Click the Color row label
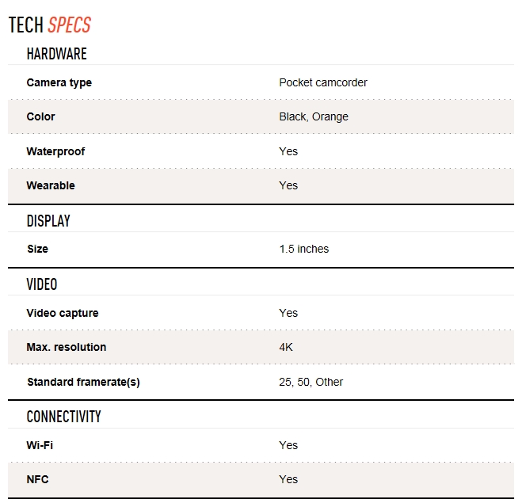Image resolution: width=522 pixels, height=503 pixels. coord(40,116)
